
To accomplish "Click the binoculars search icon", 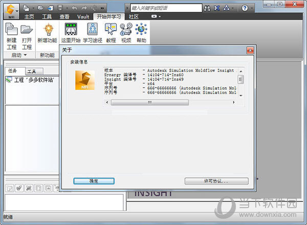I will click(x=207, y=8).
